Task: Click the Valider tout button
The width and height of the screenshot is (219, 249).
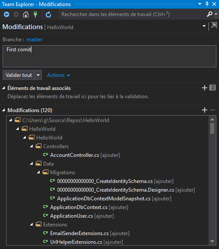Action: [x=19, y=75]
